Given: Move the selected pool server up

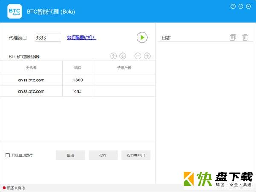Looking at the screenshot, I should coord(113,56).
